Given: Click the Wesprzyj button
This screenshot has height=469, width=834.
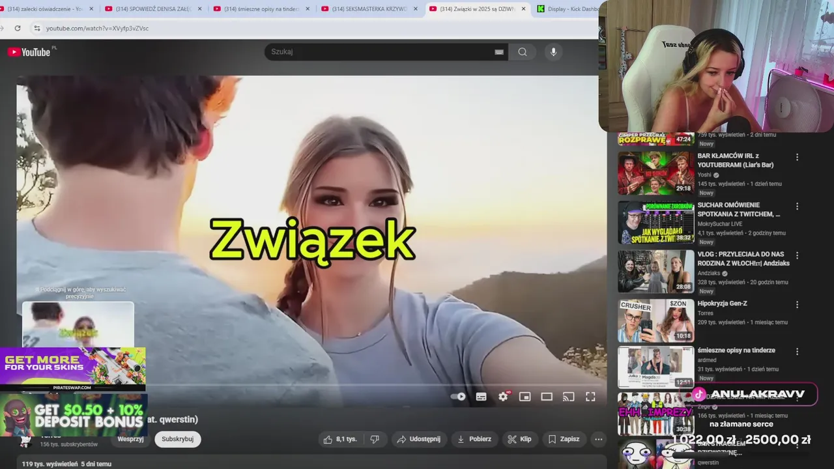Looking at the screenshot, I should click(130, 439).
